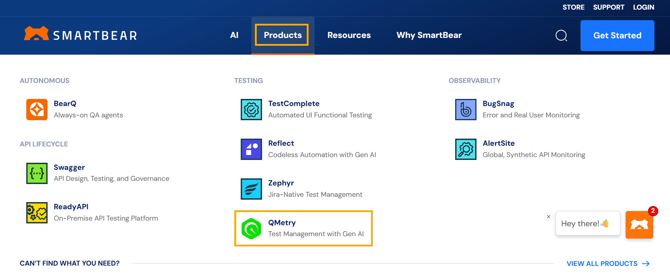Click the ReadyAPI yellow gear icon
The image size is (670, 278).
37,213
